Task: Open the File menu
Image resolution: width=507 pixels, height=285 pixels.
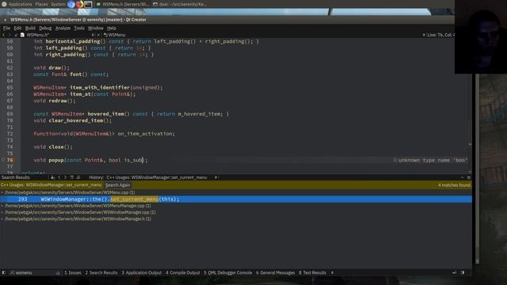Action: click(6, 28)
